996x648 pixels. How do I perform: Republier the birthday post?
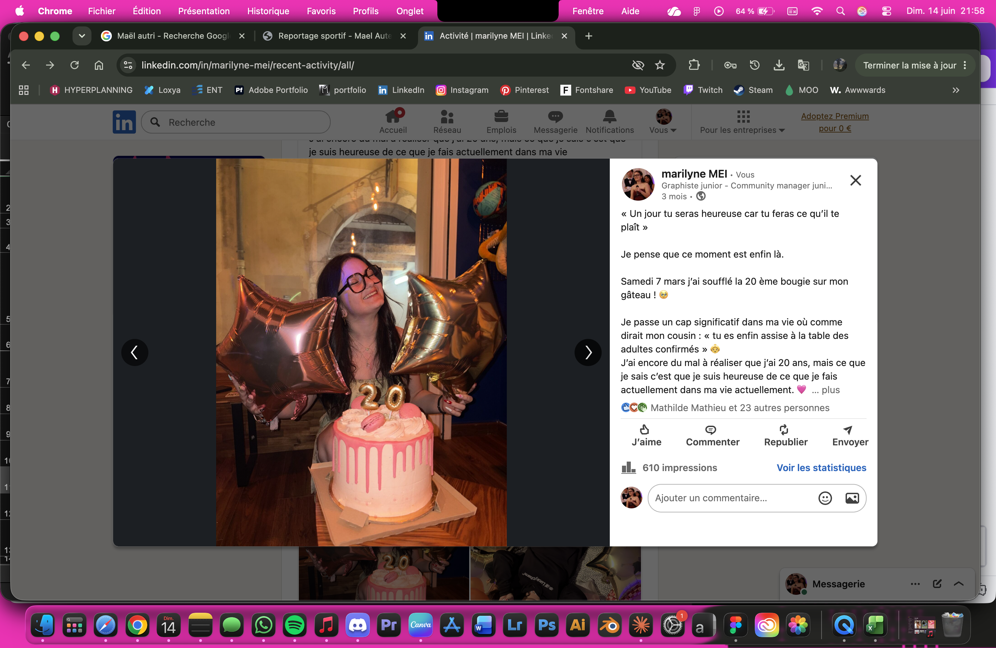[786, 436]
